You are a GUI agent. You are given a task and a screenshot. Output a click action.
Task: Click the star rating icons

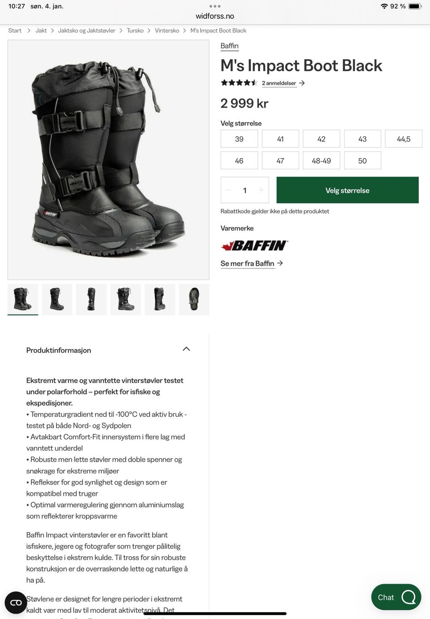coord(239,83)
